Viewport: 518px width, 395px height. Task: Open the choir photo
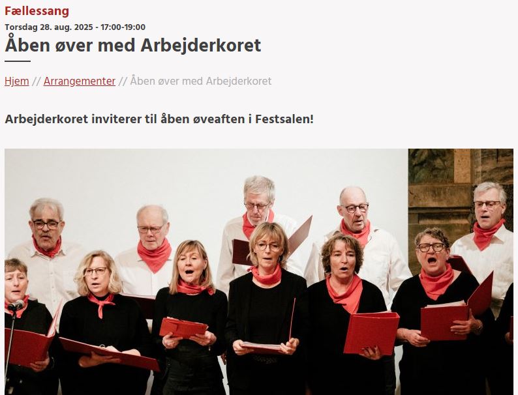click(x=259, y=272)
